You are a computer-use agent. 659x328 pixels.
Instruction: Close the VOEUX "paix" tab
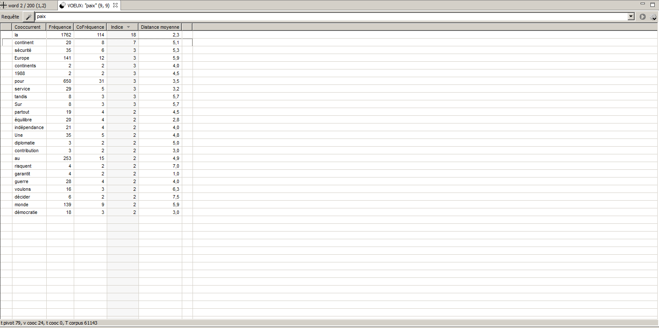click(115, 6)
